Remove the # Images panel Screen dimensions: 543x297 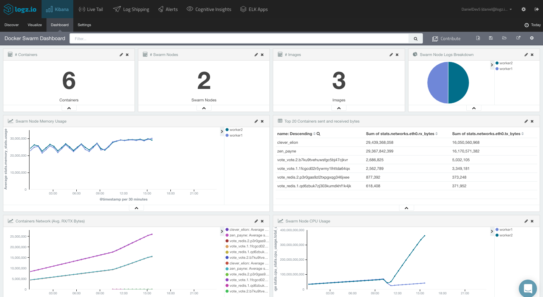[397, 54]
